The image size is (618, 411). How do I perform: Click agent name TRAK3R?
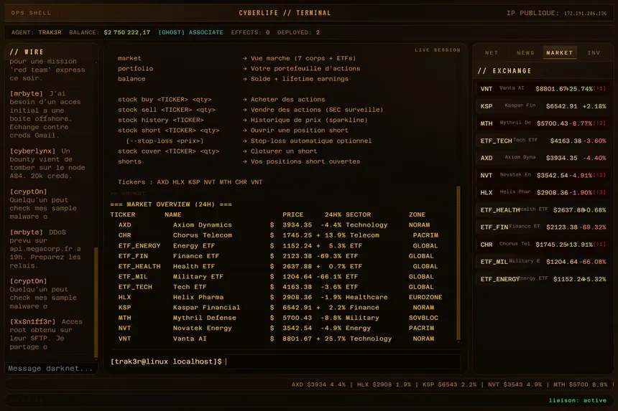point(50,33)
